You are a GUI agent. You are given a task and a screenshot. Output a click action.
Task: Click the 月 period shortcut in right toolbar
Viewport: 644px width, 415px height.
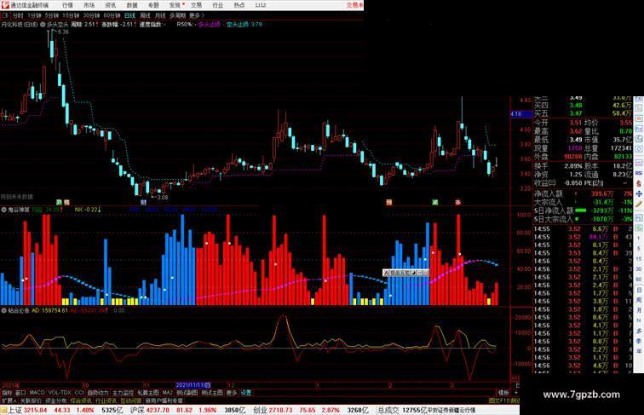pos(639,311)
